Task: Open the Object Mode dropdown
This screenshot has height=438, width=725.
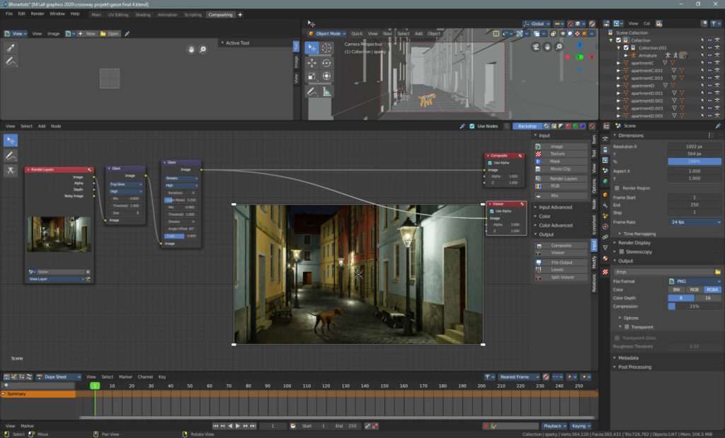Action: point(327,33)
